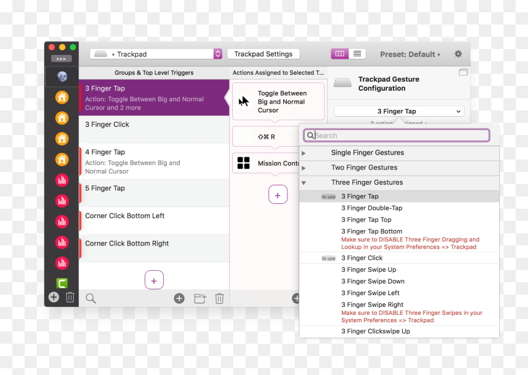This screenshot has height=375, width=528.
Task: Click the gesture Search field
Action: (397, 135)
